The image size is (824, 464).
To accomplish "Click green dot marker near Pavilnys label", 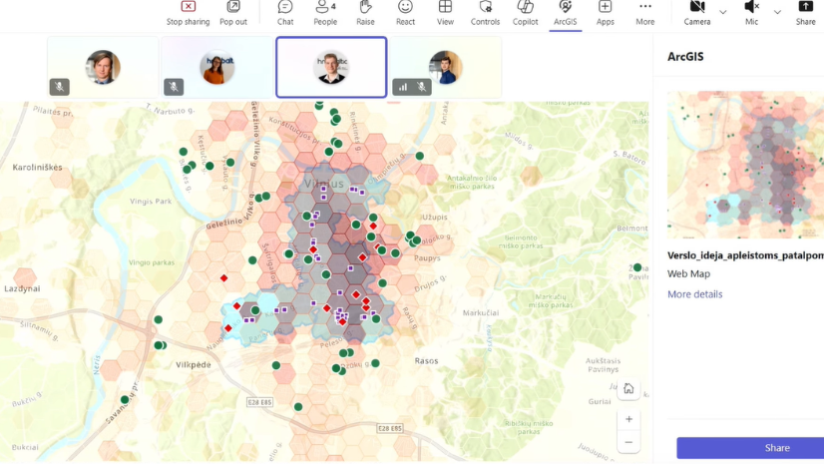I will click(637, 267).
